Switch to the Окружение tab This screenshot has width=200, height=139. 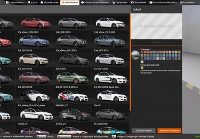click(120, 2)
